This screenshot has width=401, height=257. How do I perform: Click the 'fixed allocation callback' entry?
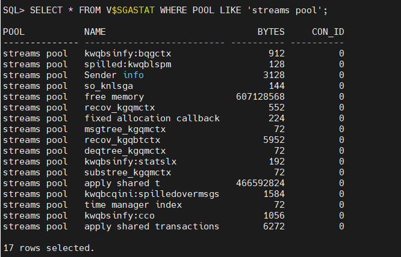click(x=152, y=118)
